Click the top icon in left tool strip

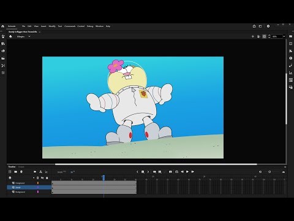3,36
